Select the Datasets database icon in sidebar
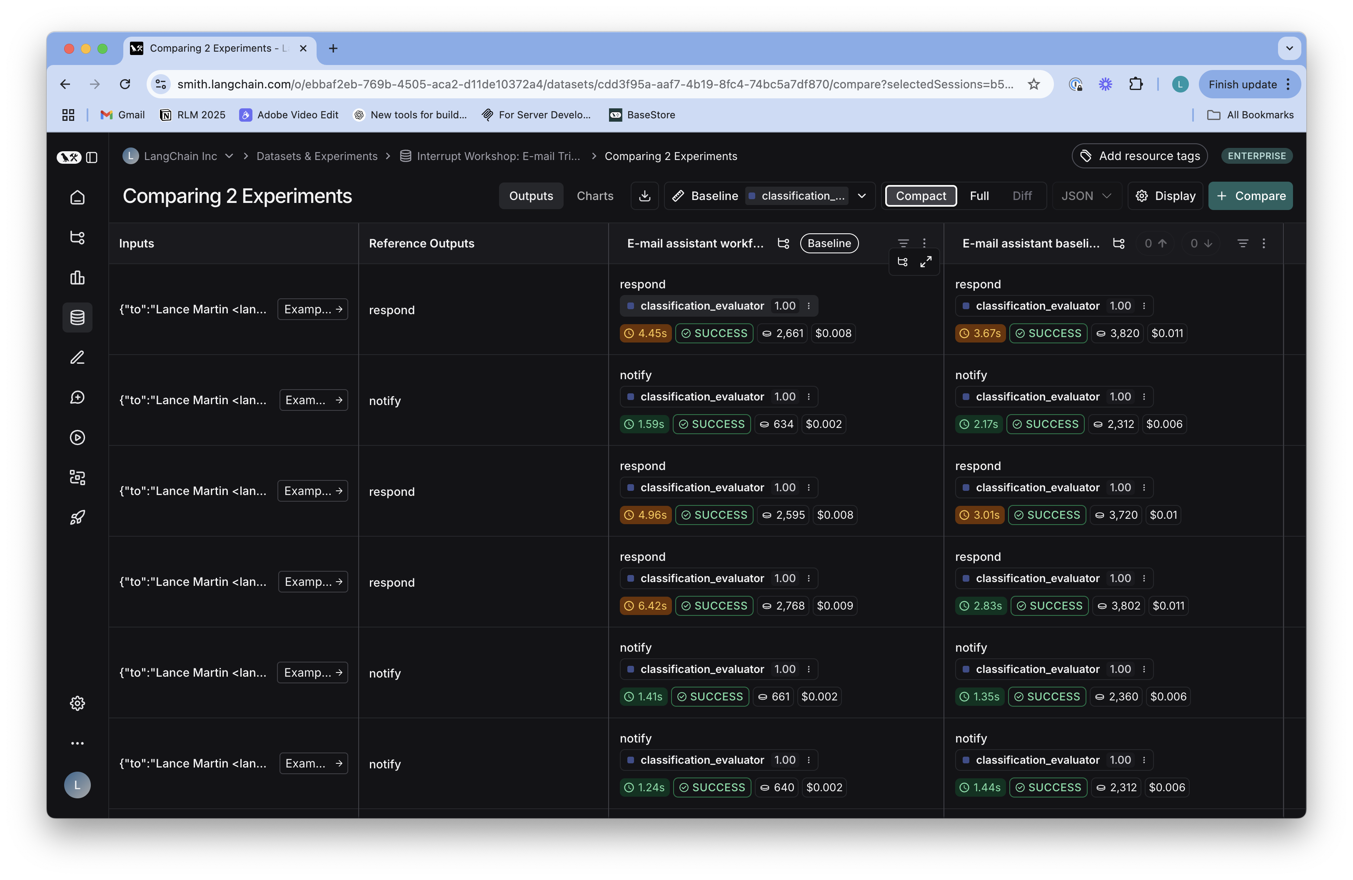 [x=77, y=317]
